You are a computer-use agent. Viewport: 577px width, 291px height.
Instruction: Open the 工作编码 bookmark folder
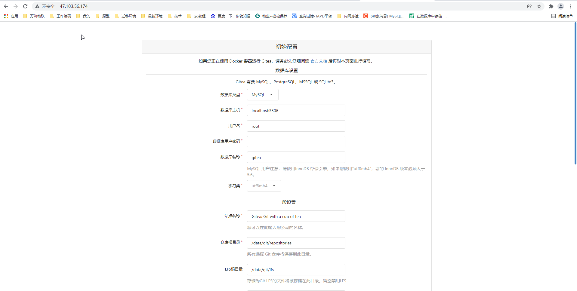point(60,16)
